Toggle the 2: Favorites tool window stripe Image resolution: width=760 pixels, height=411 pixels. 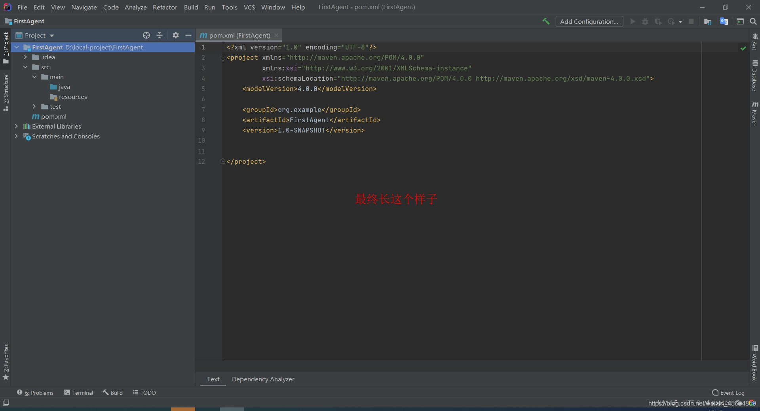(6, 362)
